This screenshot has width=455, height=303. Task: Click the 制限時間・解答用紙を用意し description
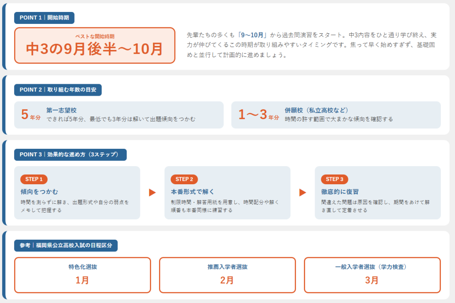[x=225, y=206]
